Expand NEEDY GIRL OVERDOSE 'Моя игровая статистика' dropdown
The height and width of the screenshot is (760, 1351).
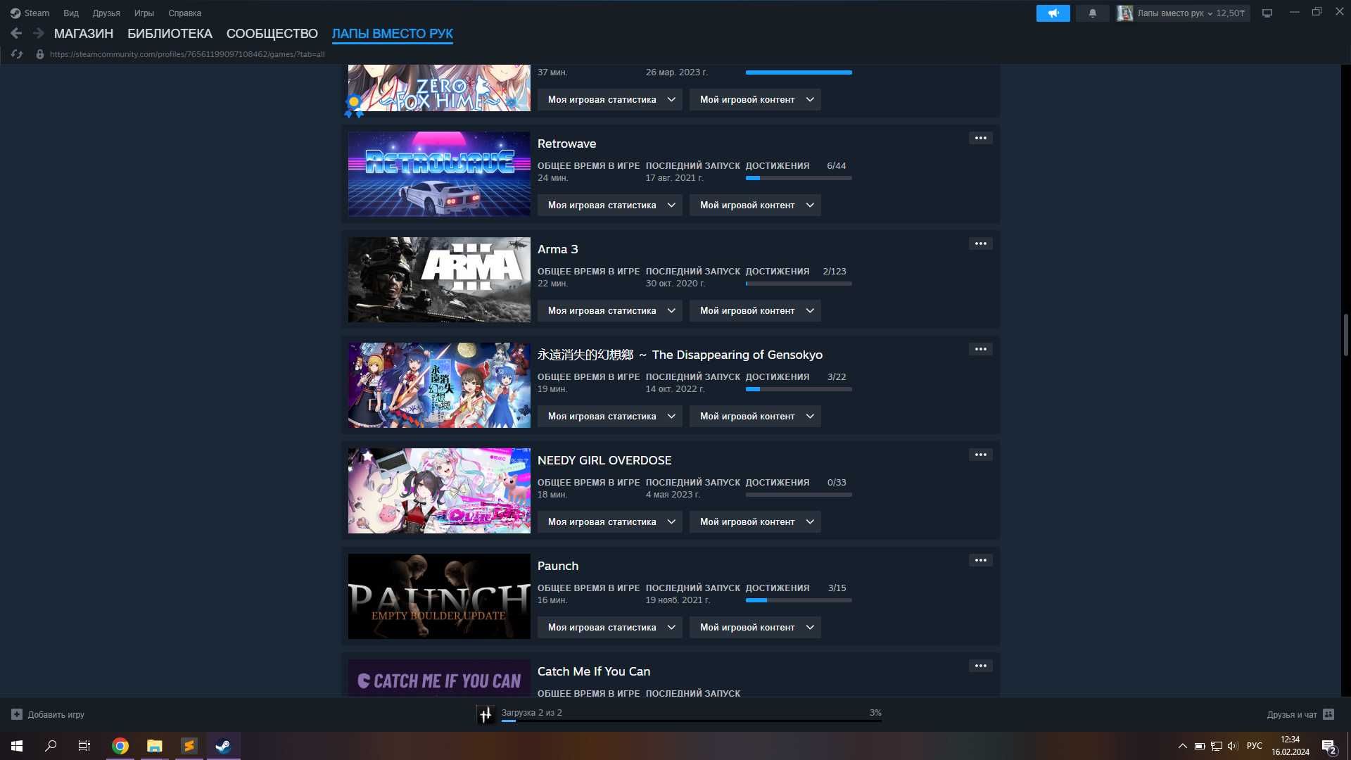[x=610, y=522]
